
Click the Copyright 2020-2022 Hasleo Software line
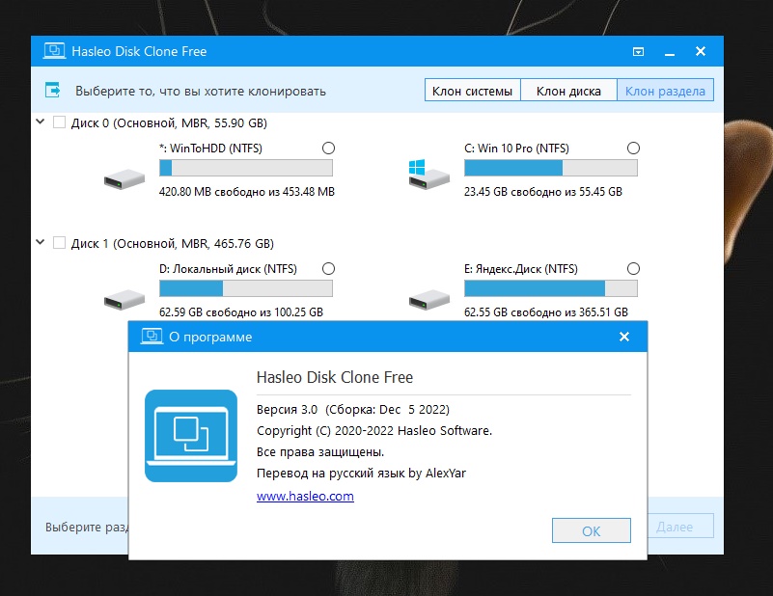(x=374, y=430)
